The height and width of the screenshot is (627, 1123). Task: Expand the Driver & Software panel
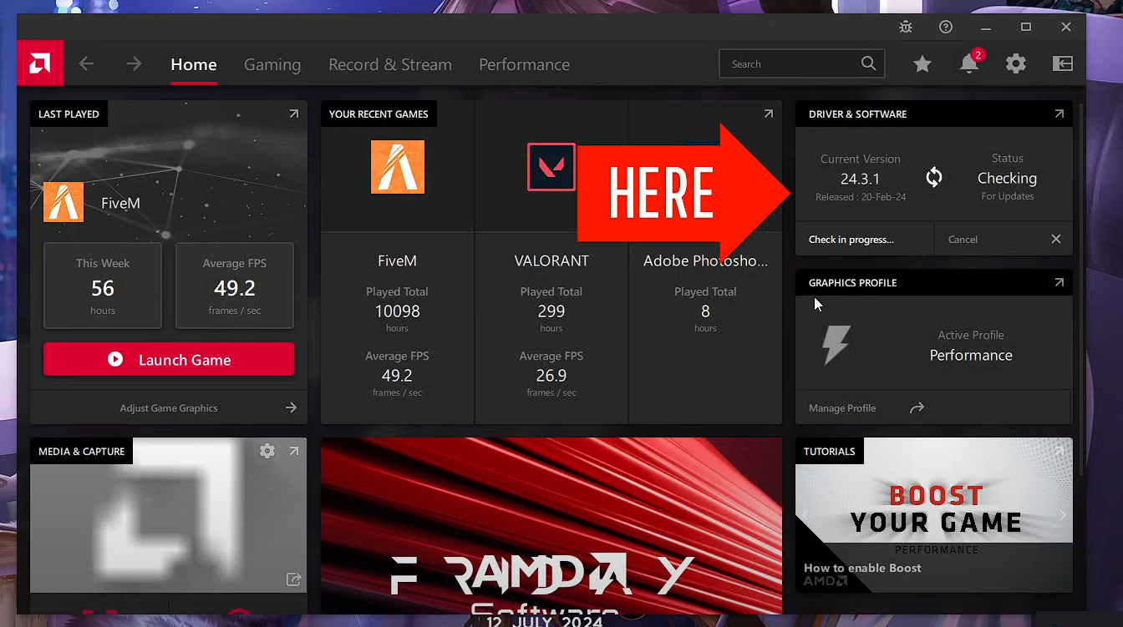[x=1059, y=113]
